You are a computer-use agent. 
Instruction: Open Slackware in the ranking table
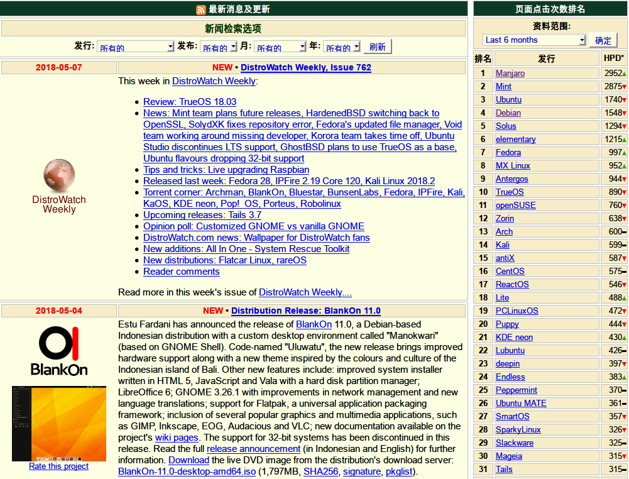pyautogui.click(x=515, y=443)
